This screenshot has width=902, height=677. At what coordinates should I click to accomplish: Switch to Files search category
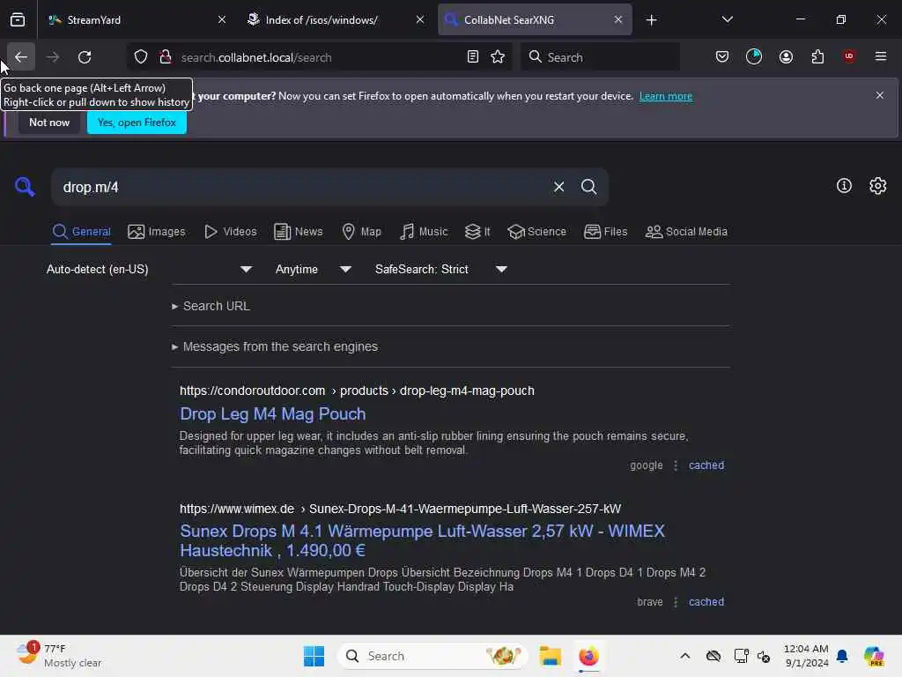pos(605,232)
